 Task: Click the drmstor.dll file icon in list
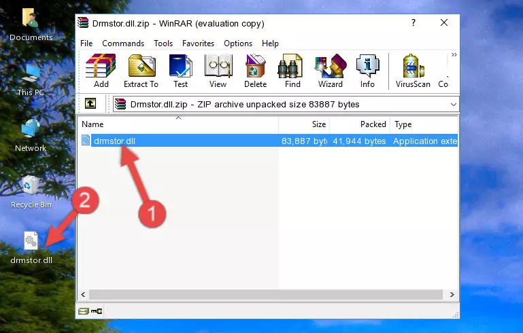click(x=86, y=141)
